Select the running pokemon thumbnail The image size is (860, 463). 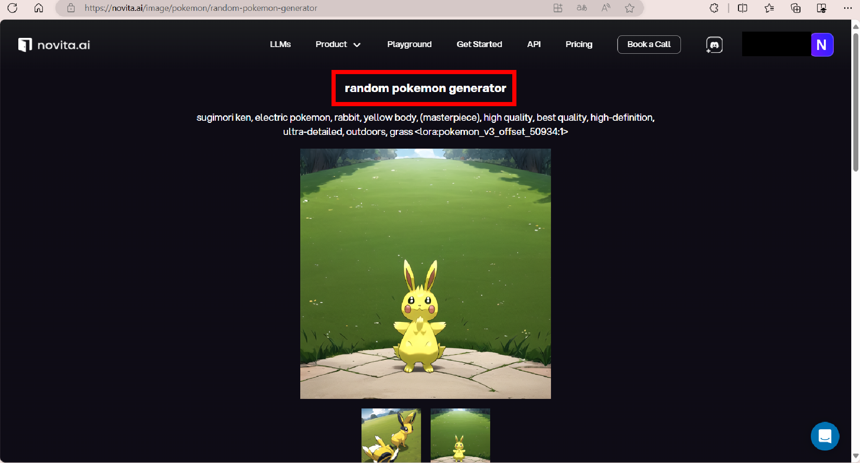(x=391, y=435)
